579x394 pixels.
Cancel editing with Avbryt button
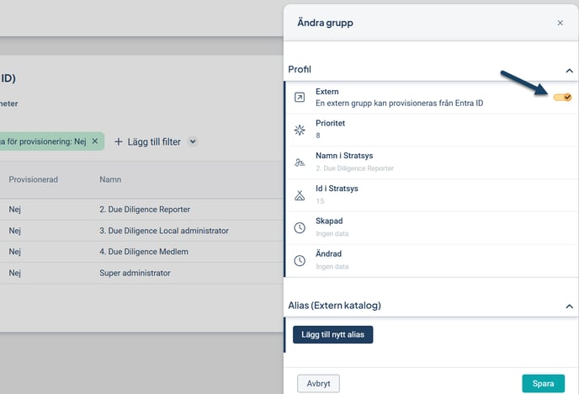(x=318, y=384)
